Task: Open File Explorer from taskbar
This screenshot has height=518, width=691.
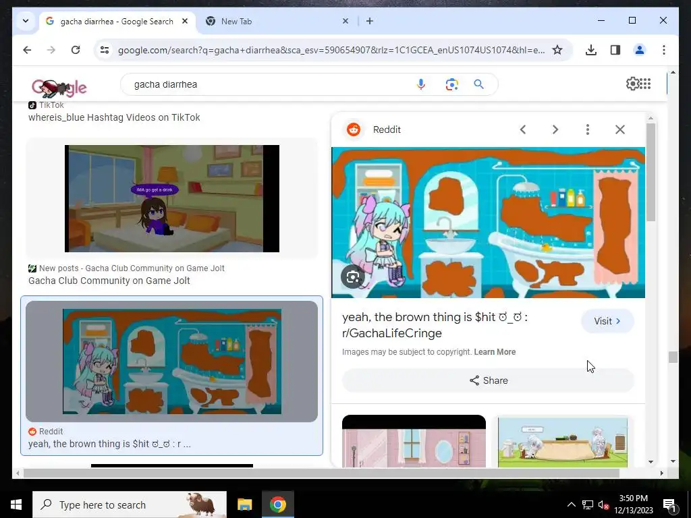Action: pyautogui.click(x=244, y=505)
